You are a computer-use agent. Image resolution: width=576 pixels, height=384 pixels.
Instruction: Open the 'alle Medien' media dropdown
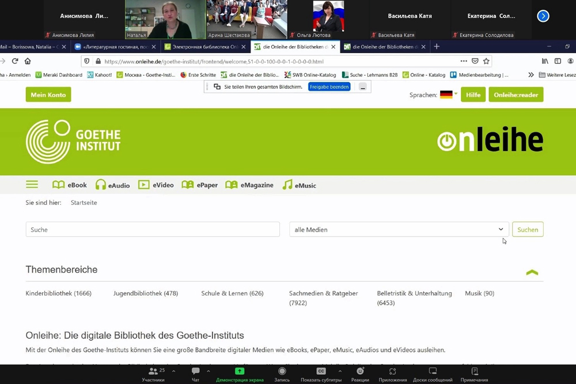(399, 230)
